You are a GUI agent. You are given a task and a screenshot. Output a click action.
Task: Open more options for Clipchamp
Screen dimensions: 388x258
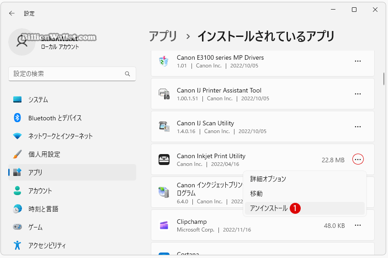pyautogui.click(x=358, y=225)
